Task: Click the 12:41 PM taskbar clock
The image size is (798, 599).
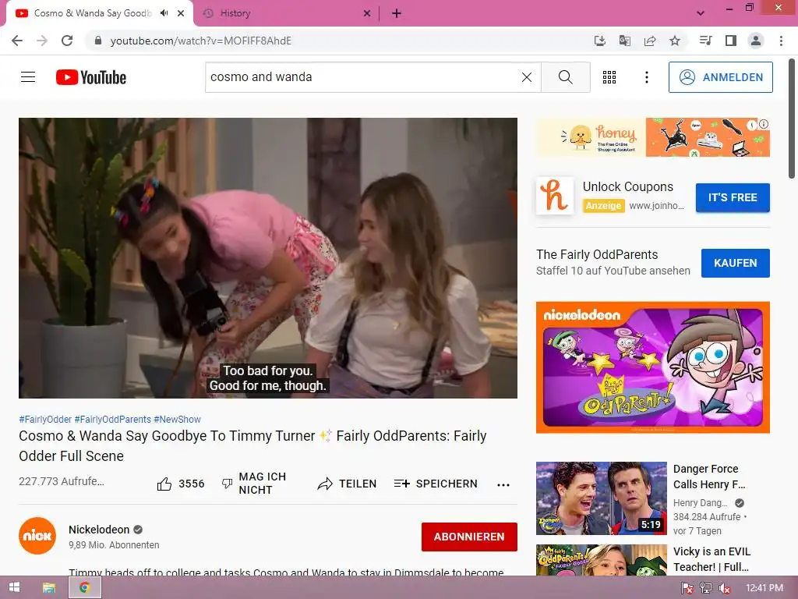Action: coord(764,588)
